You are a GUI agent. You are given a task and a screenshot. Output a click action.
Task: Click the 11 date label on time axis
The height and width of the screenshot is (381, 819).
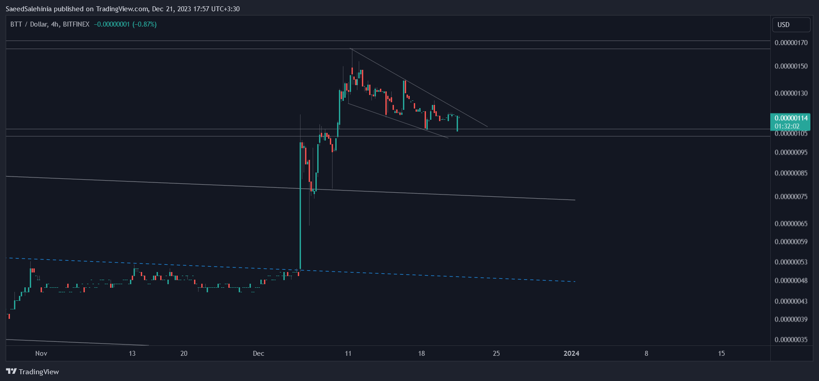click(348, 354)
